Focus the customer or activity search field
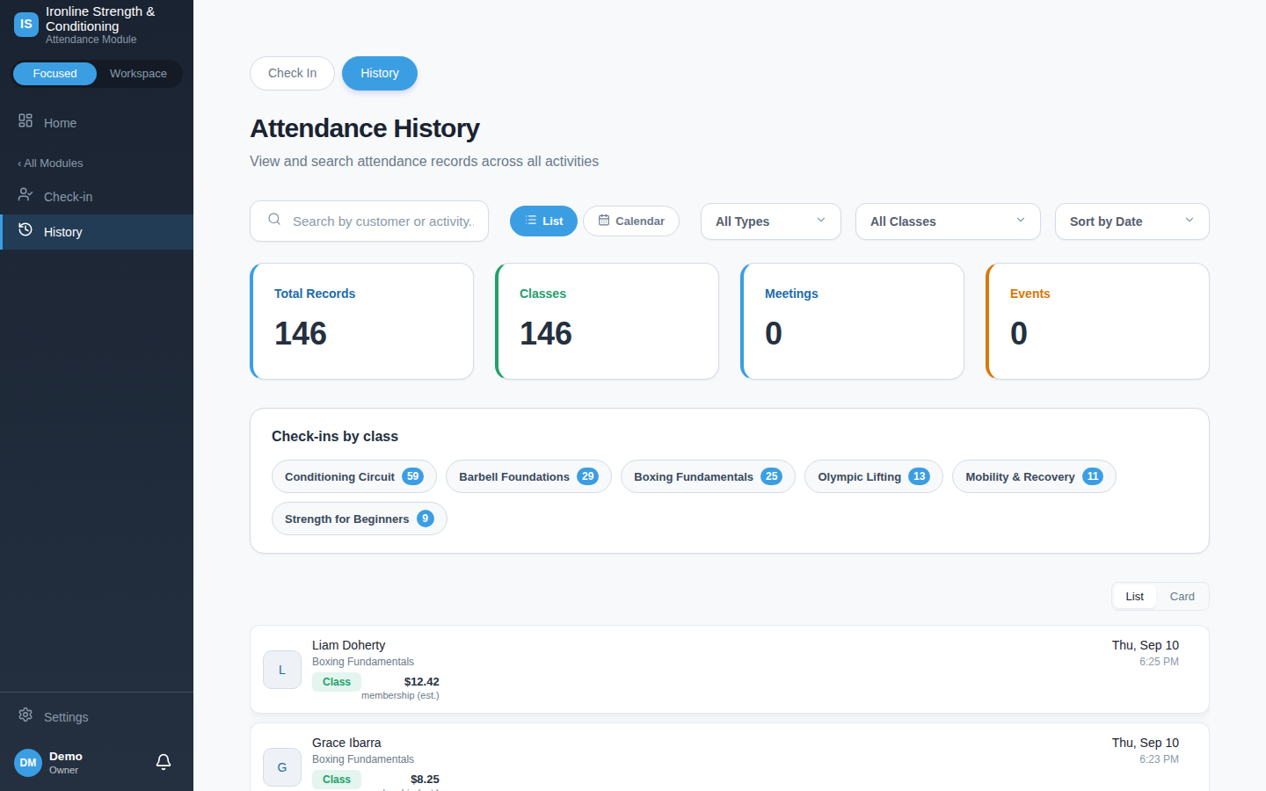Screen dimensions: 1266x791 tap(369, 221)
